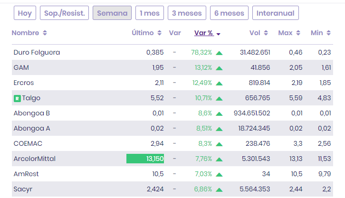
Task: Click sort arrows beside Vol column
Action: [x=266, y=33]
